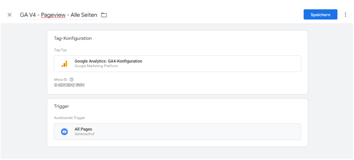
Task: Click the Trigger section heading
Action: tap(62, 106)
